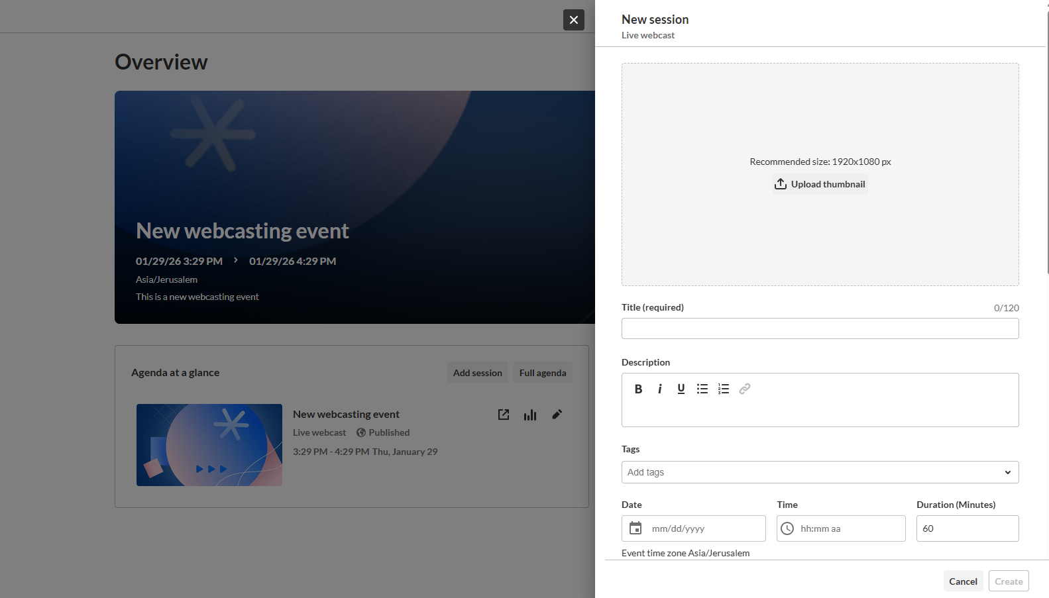Click the 'New session' panel heading
This screenshot has height=598, width=1049.
click(655, 20)
